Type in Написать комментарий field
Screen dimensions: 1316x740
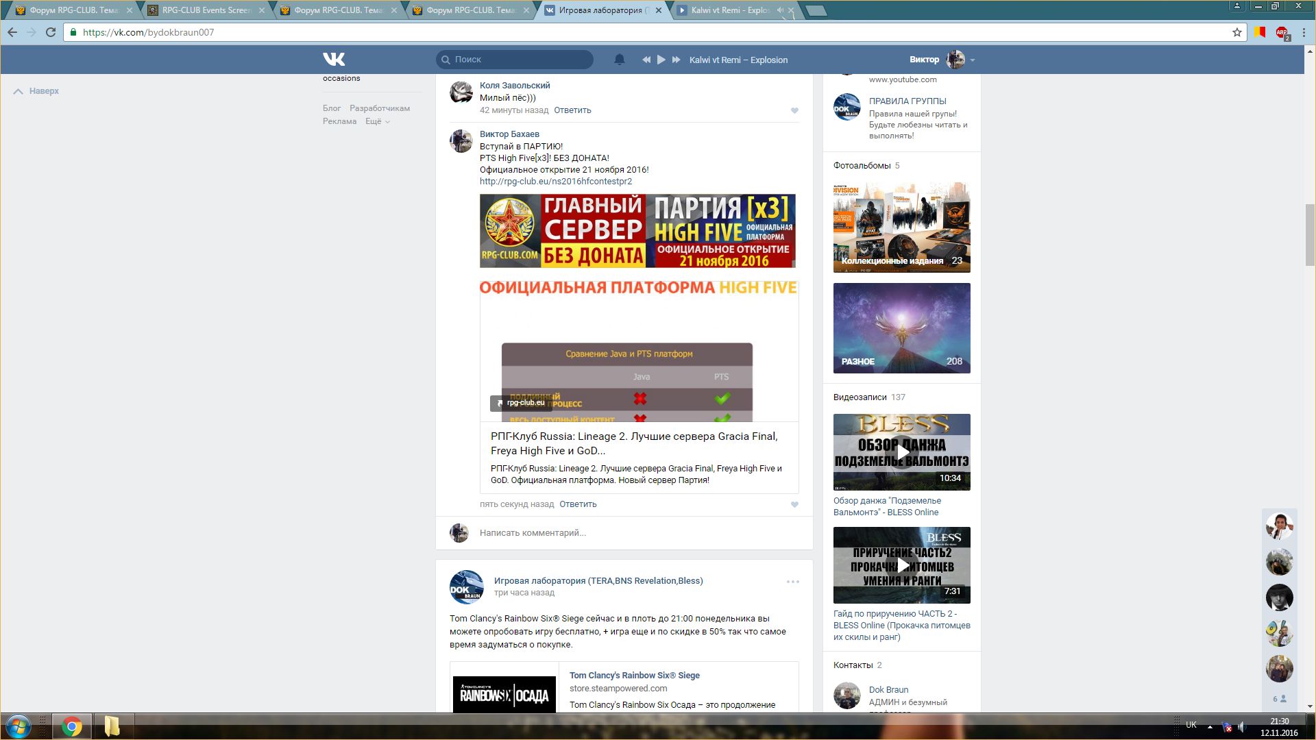(617, 533)
